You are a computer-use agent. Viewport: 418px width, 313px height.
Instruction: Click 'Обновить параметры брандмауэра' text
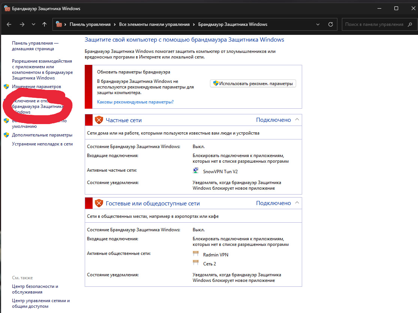click(x=133, y=72)
